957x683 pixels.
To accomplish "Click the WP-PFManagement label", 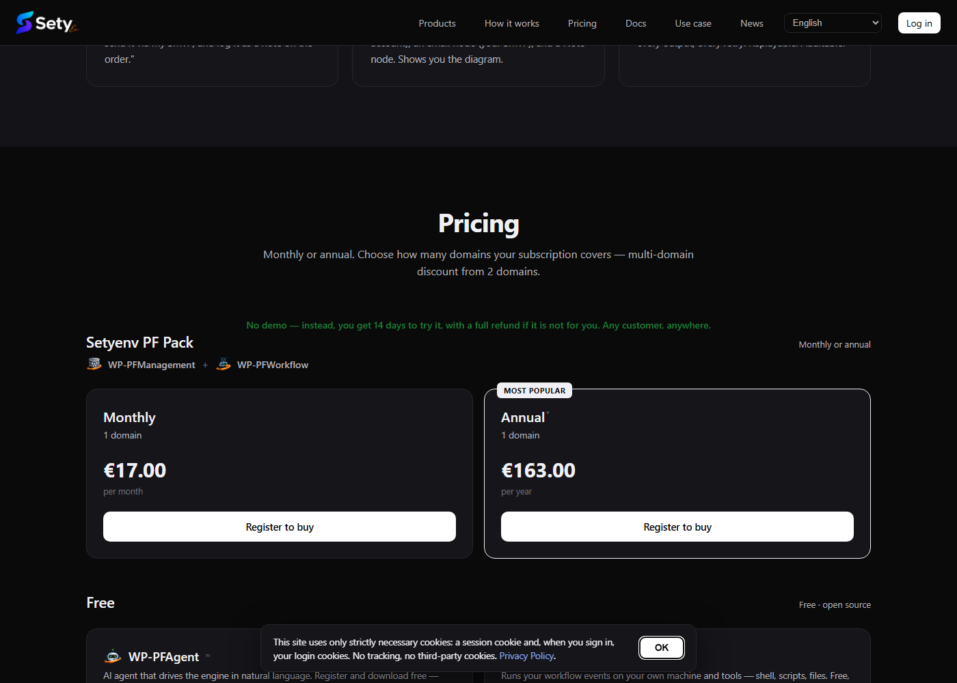I will (x=152, y=365).
